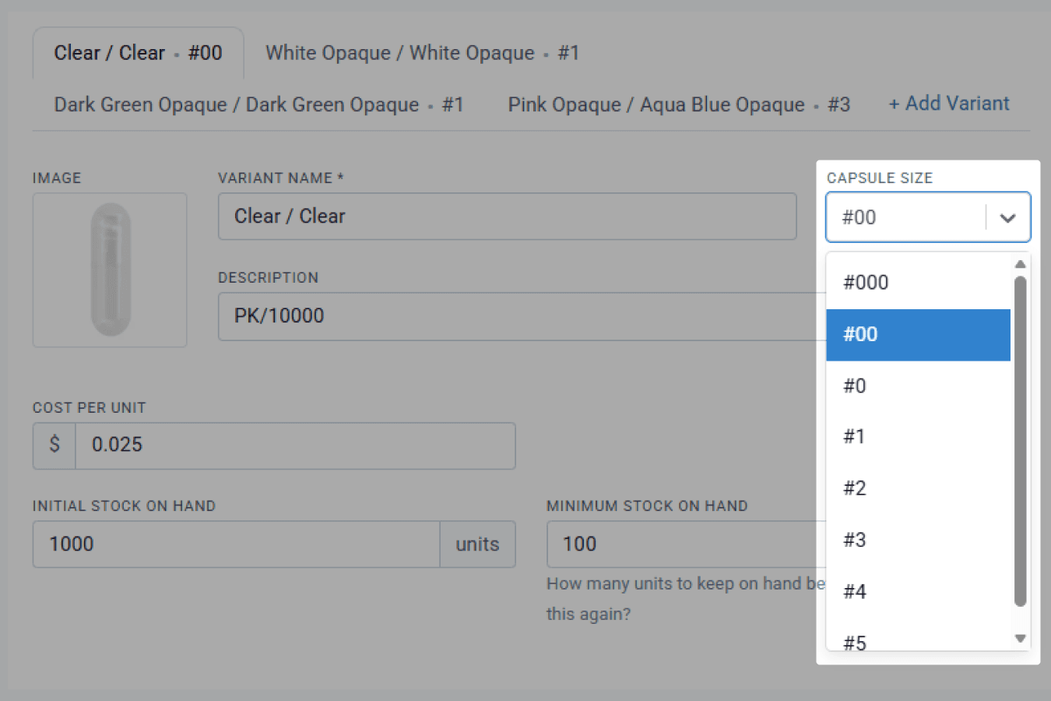Image resolution: width=1051 pixels, height=701 pixels.
Task: Open the Capsule Size dropdown chevron
Action: coord(1007,217)
